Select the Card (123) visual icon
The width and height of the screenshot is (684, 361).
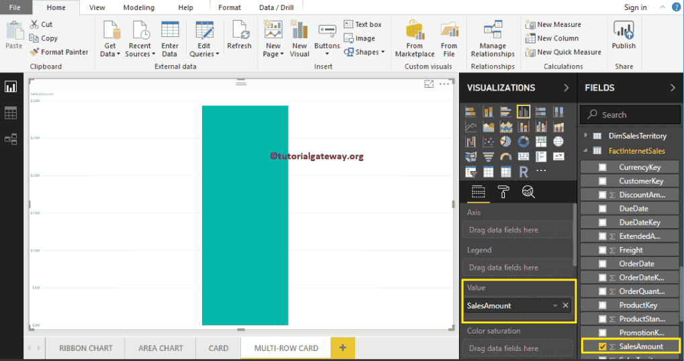click(x=524, y=156)
